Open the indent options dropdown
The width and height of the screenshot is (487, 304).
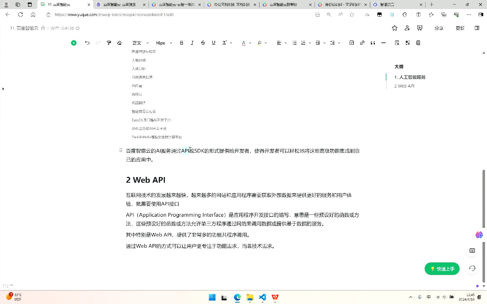(x=321, y=43)
